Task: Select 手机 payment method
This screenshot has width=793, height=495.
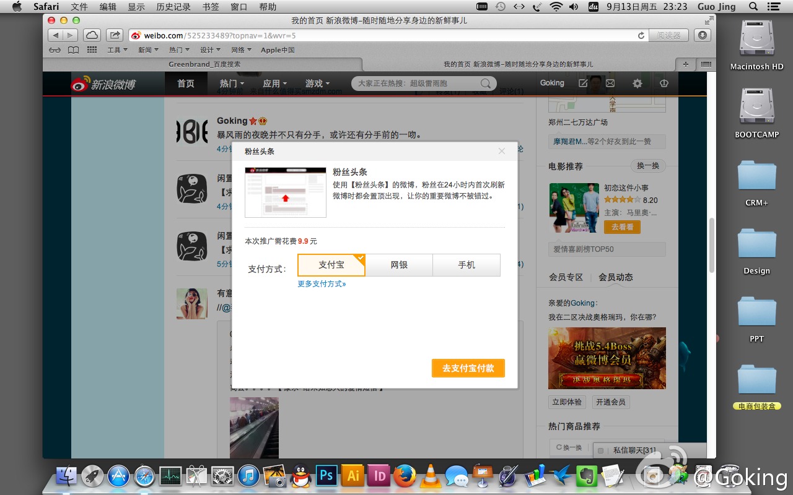Action: (x=467, y=265)
